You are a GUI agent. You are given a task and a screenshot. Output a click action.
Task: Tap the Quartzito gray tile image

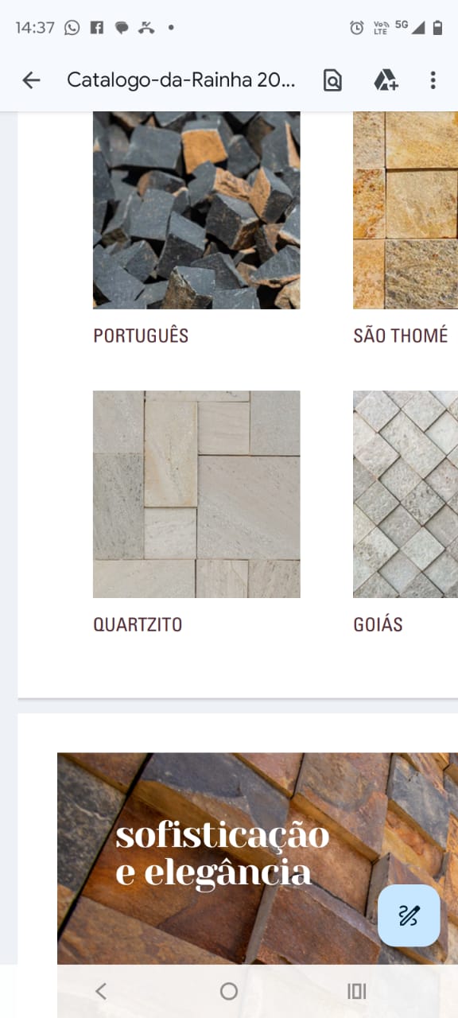click(x=196, y=494)
